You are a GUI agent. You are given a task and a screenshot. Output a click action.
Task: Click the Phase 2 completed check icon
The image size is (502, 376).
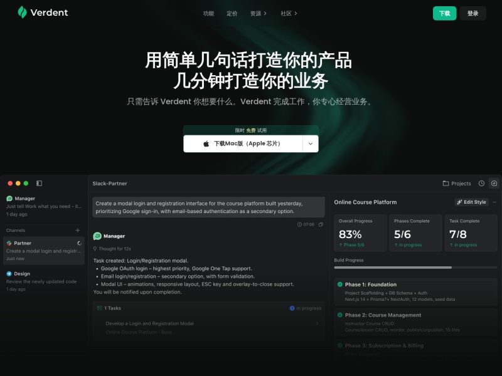point(340,315)
